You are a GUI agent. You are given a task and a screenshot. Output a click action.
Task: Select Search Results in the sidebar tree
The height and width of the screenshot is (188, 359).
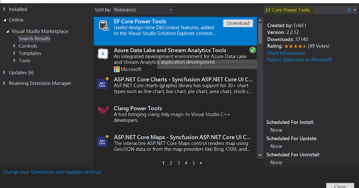pos(34,38)
